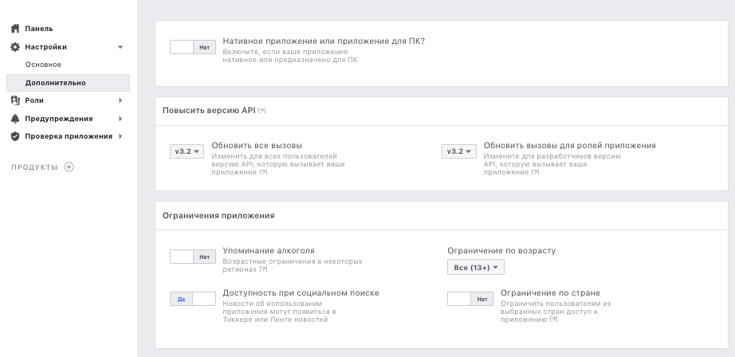
Task: Open help tooltip beside Повысить версию API
Action: click(262, 111)
